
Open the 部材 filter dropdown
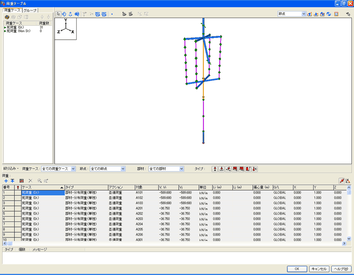tap(182, 169)
